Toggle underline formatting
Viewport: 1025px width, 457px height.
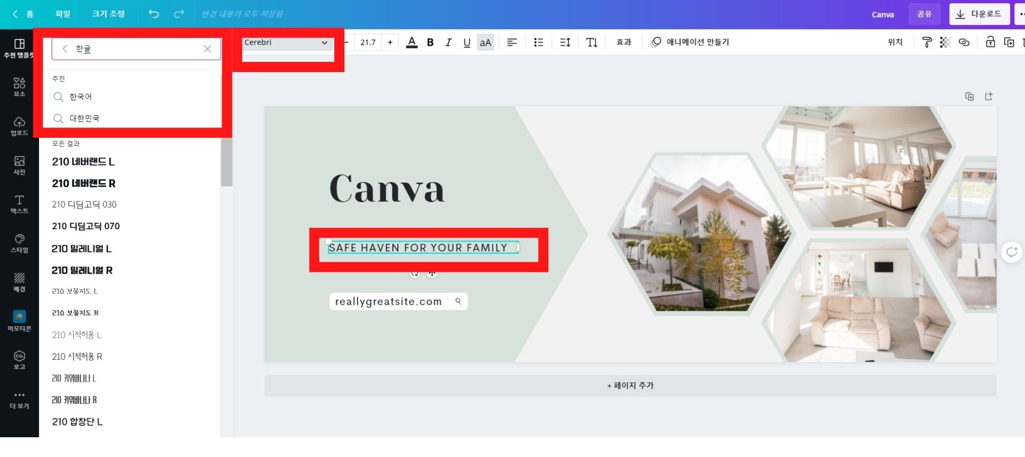click(x=467, y=42)
